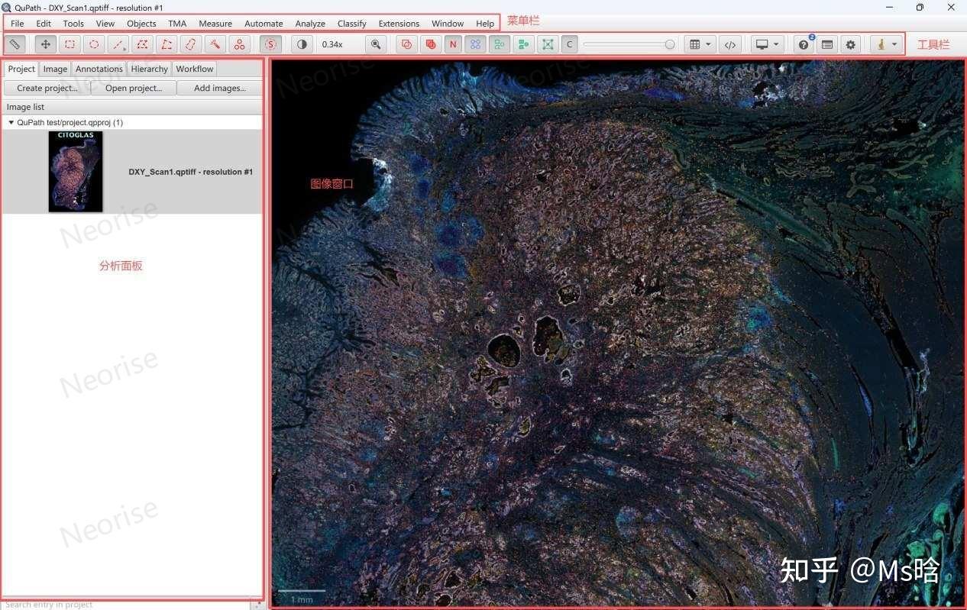Collapse the QuPath test project tree node
967x610 pixels.
[11, 122]
